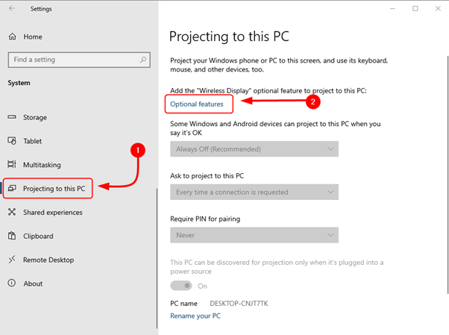
Task: Click the Rename your PC link
Action: [195, 316]
